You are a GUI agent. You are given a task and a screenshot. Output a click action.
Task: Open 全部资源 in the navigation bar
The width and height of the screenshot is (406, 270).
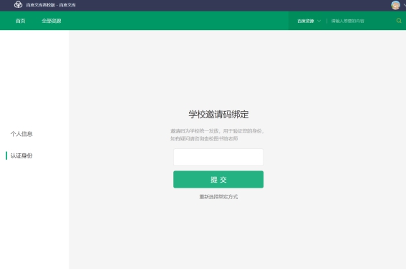(x=52, y=21)
